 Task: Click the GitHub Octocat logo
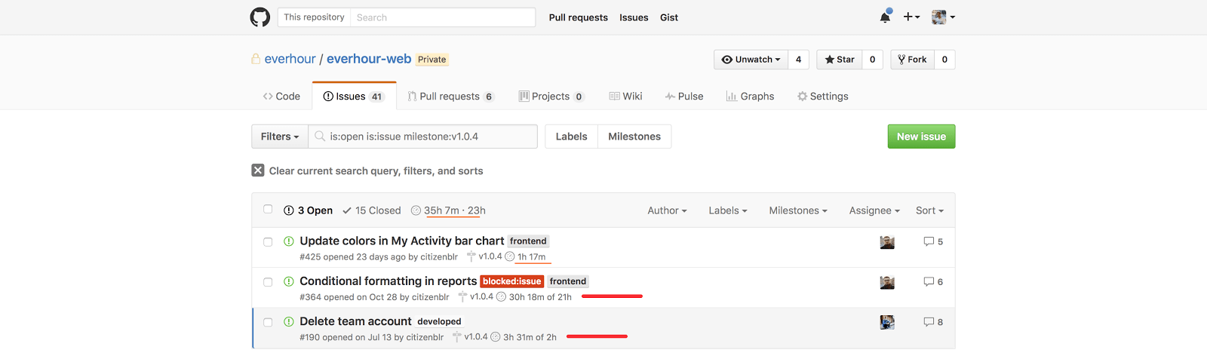pyautogui.click(x=260, y=17)
